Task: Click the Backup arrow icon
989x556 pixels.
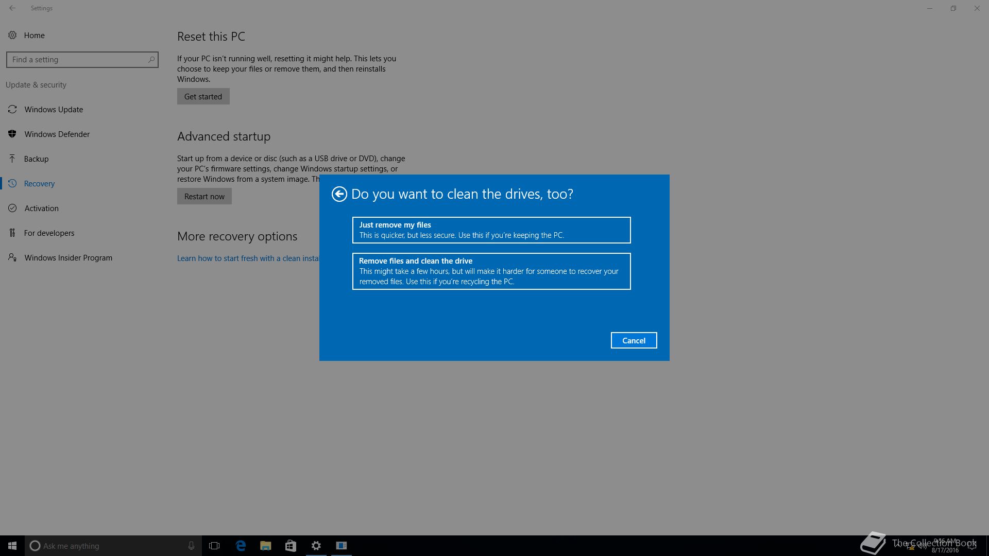Action: click(12, 159)
